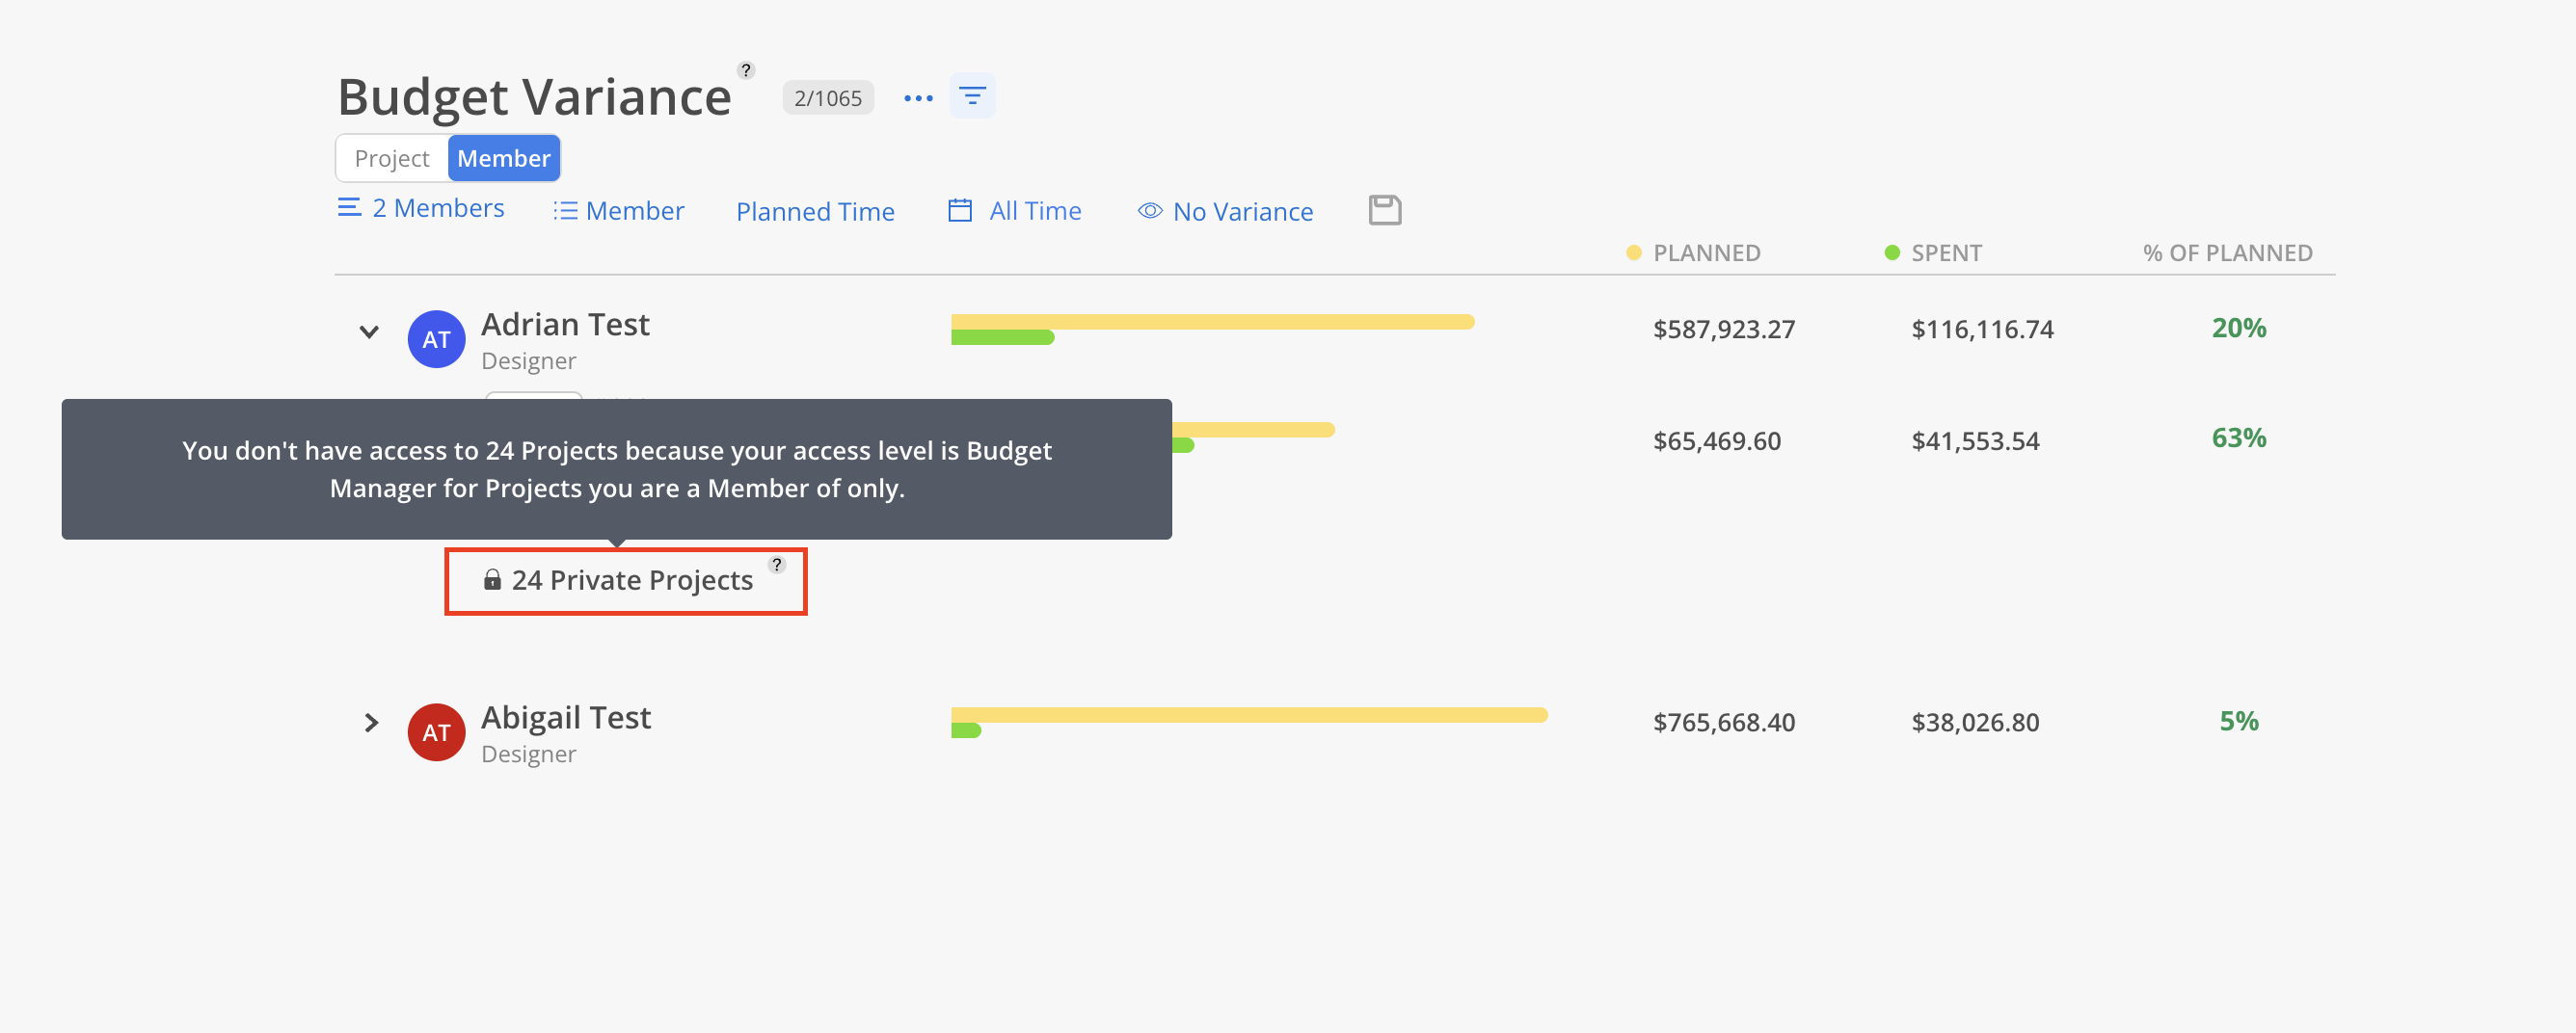Click the $765,668.40 planned amount
The image size is (2576, 1033).
[x=1724, y=722]
